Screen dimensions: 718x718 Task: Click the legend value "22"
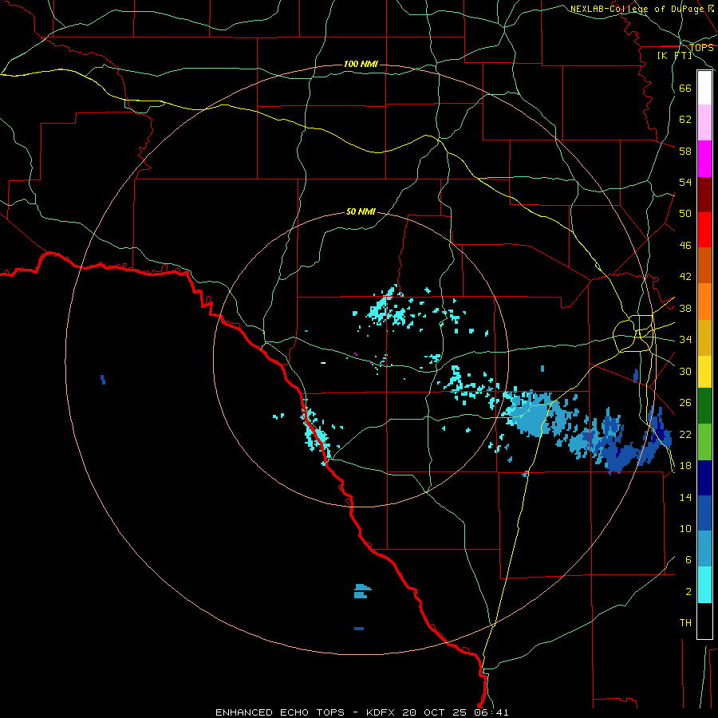click(685, 434)
